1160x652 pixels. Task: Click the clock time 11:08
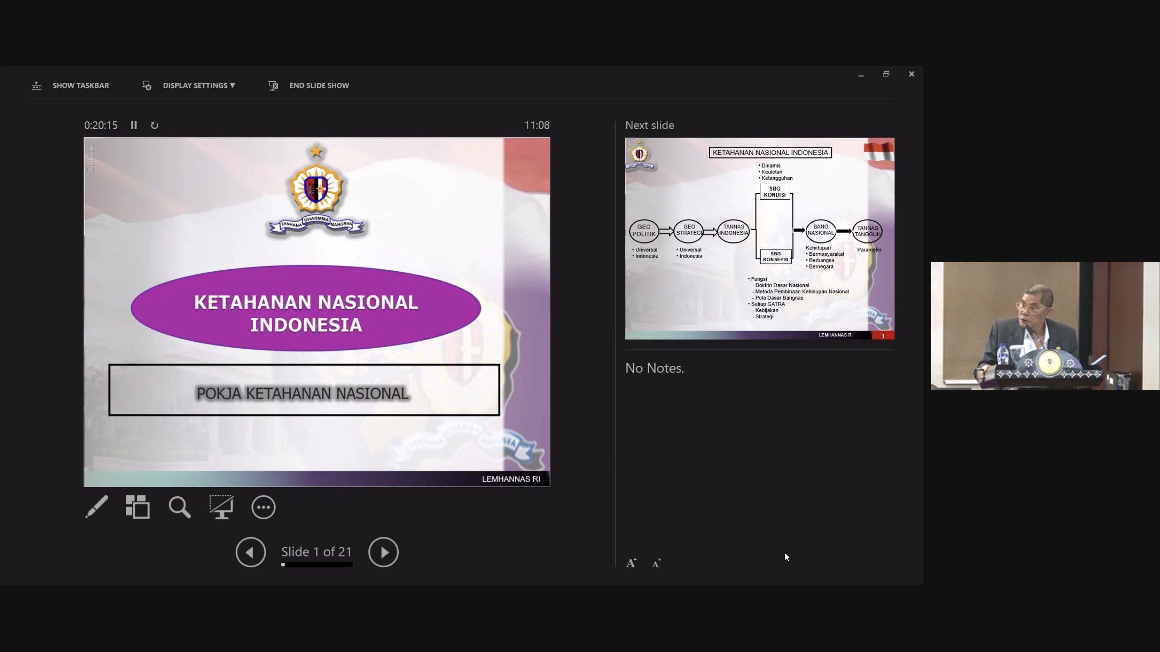537,125
